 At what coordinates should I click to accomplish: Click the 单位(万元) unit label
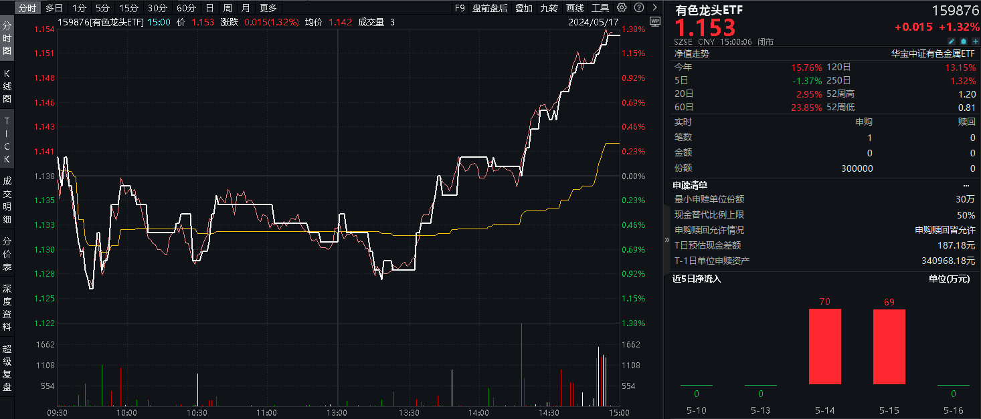coord(949,279)
